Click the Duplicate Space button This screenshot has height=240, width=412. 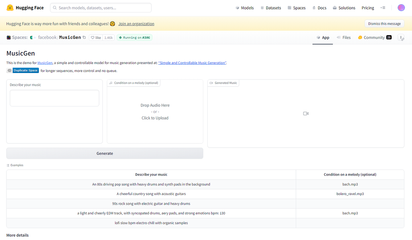23,70
